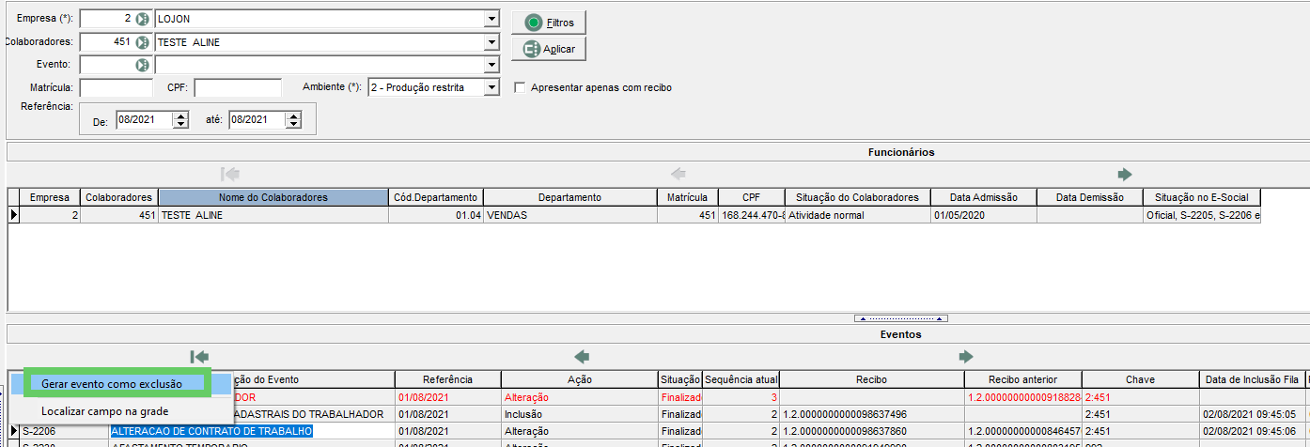Viewport: 1310px width, 447px height.
Task: Jump to first record in Eventos
Action: (x=198, y=356)
